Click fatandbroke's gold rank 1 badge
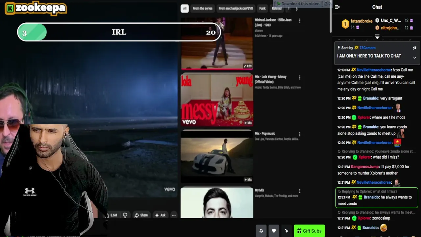Screen dimensions: 421x237 pos(345,24)
